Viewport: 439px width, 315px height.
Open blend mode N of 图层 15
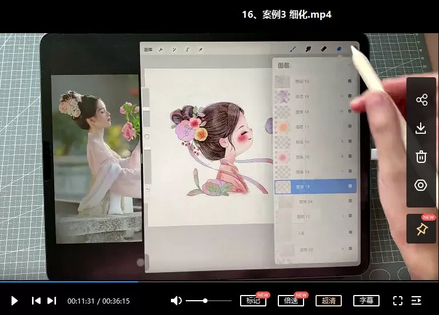(x=342, y=156)
